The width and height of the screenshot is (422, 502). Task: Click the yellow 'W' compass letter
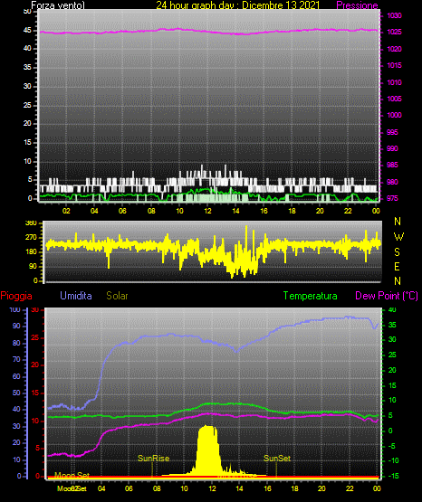(x=398, y=237)
